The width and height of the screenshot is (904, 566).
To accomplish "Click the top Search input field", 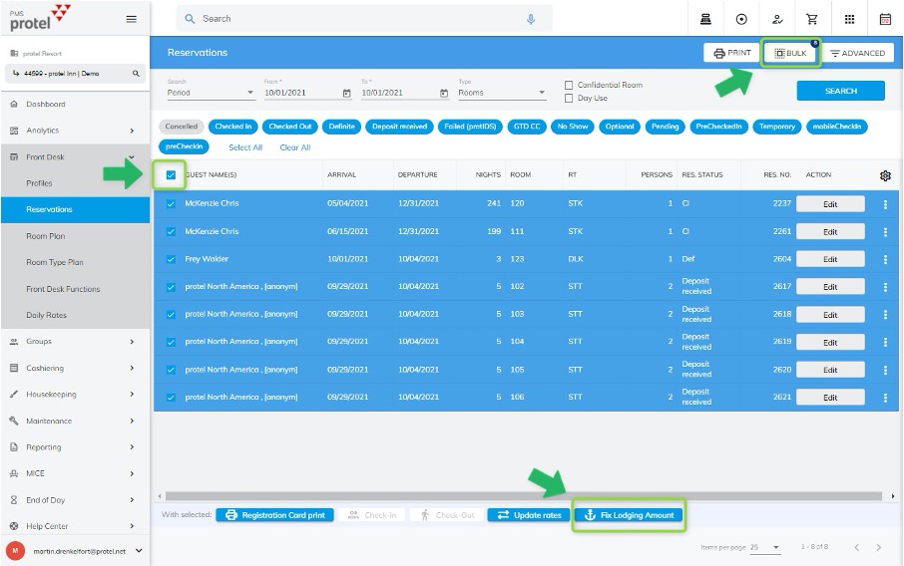I will point(364,19).
